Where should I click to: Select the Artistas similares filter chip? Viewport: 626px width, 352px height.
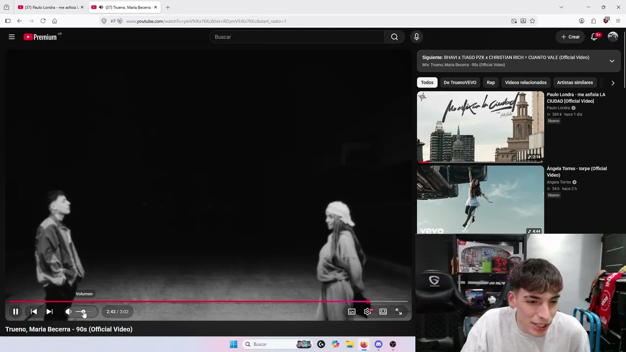point(575,83)
